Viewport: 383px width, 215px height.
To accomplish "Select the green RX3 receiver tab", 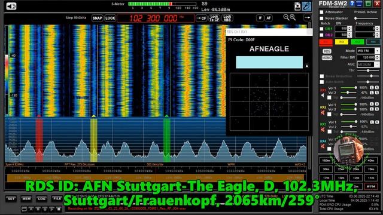I will point(357,42).
